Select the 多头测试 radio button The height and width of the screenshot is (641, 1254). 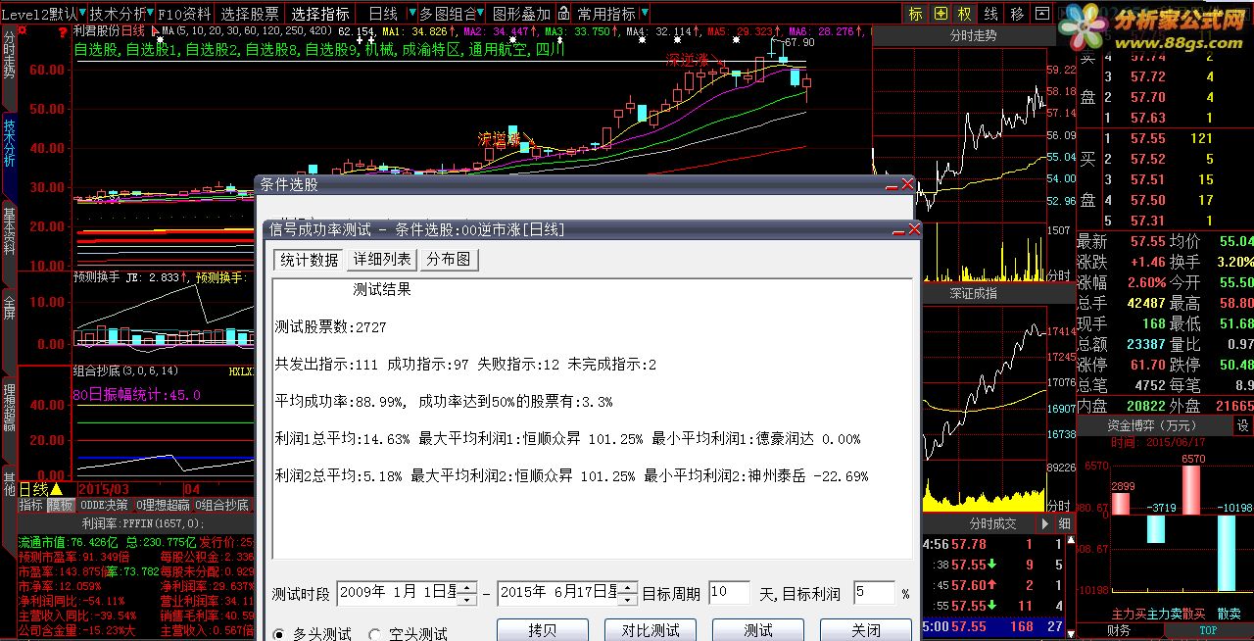tap(278, 634)
